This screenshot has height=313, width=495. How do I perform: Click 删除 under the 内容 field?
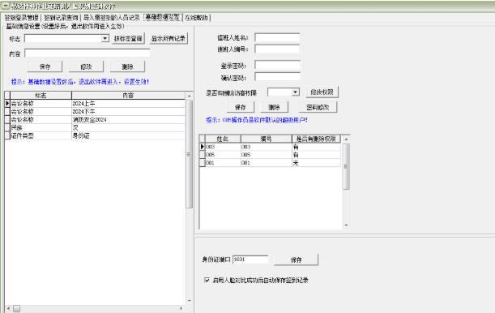127,66
